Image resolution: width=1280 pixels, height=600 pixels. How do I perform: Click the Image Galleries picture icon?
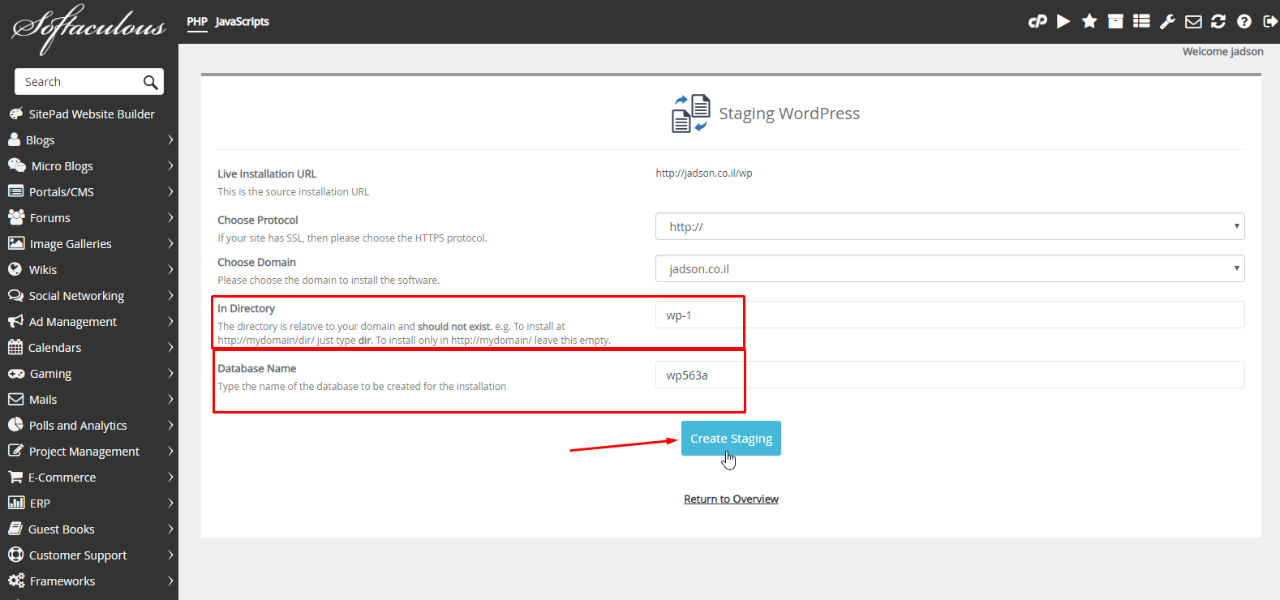[16, 243]
